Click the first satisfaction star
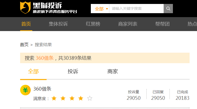Image resolution: width=197 pixels, height=109 pixels. tap(54, 98)
